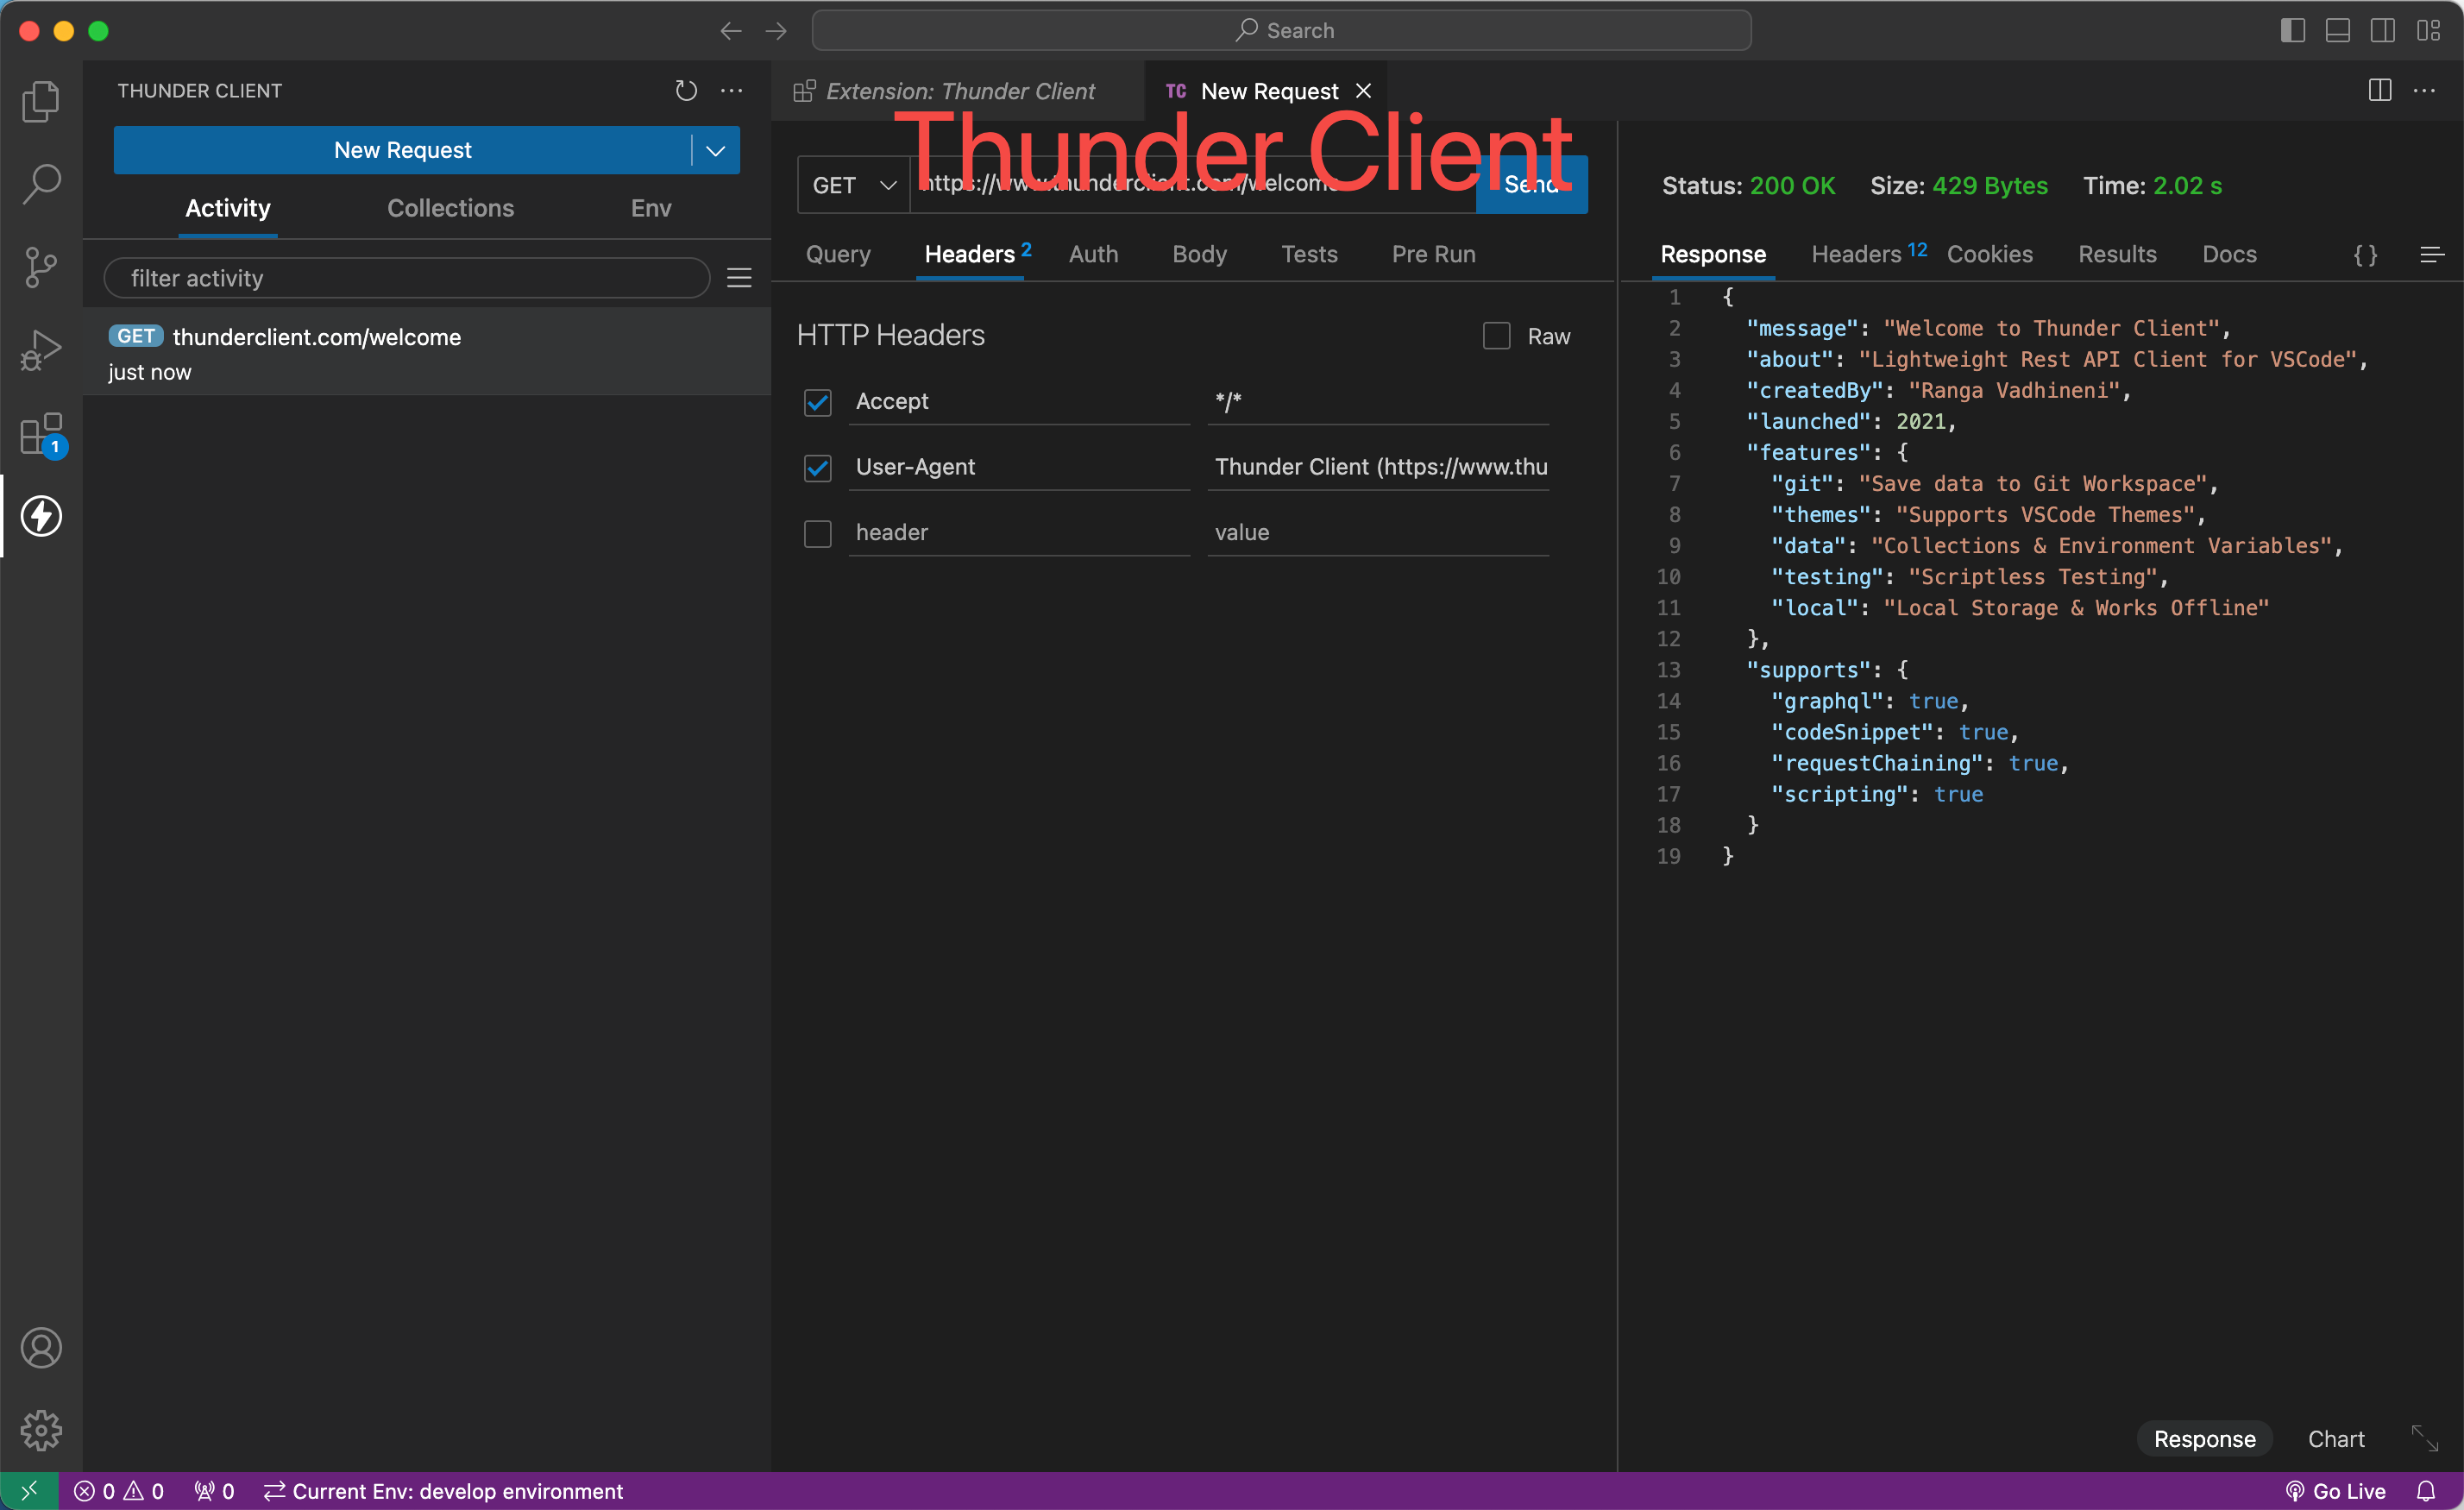Select the request Headers tab
Image resolution: width=2464 pixels, height=1510 pixels.
[977, 254]
